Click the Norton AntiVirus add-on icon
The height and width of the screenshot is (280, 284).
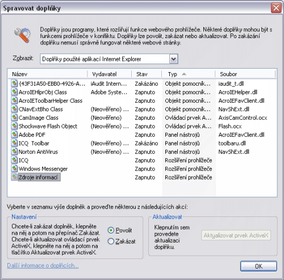pyautogui.click(x=14, y=152)
